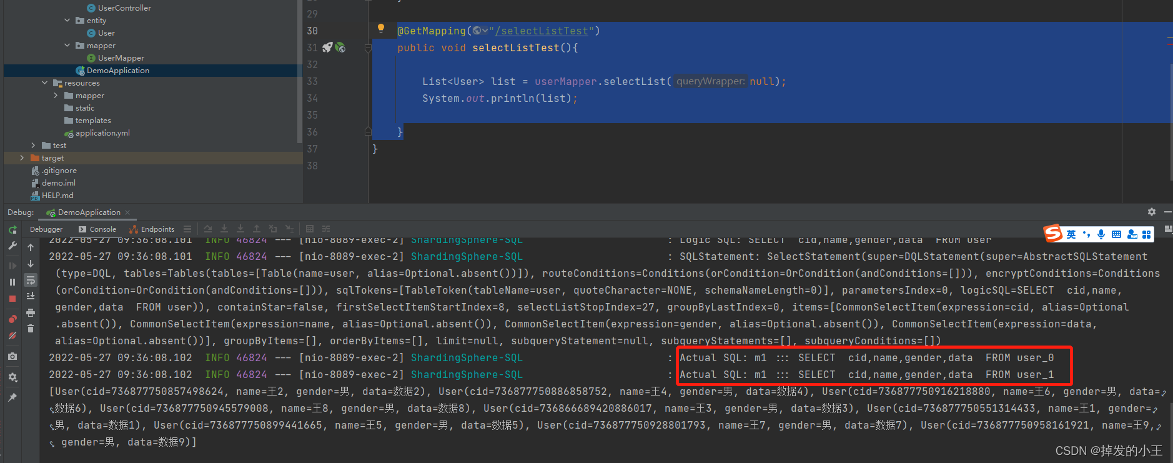Open demo.iml file
This screenshot has height=463, width=1173.
pyautogui.click(x=53, y=182)
